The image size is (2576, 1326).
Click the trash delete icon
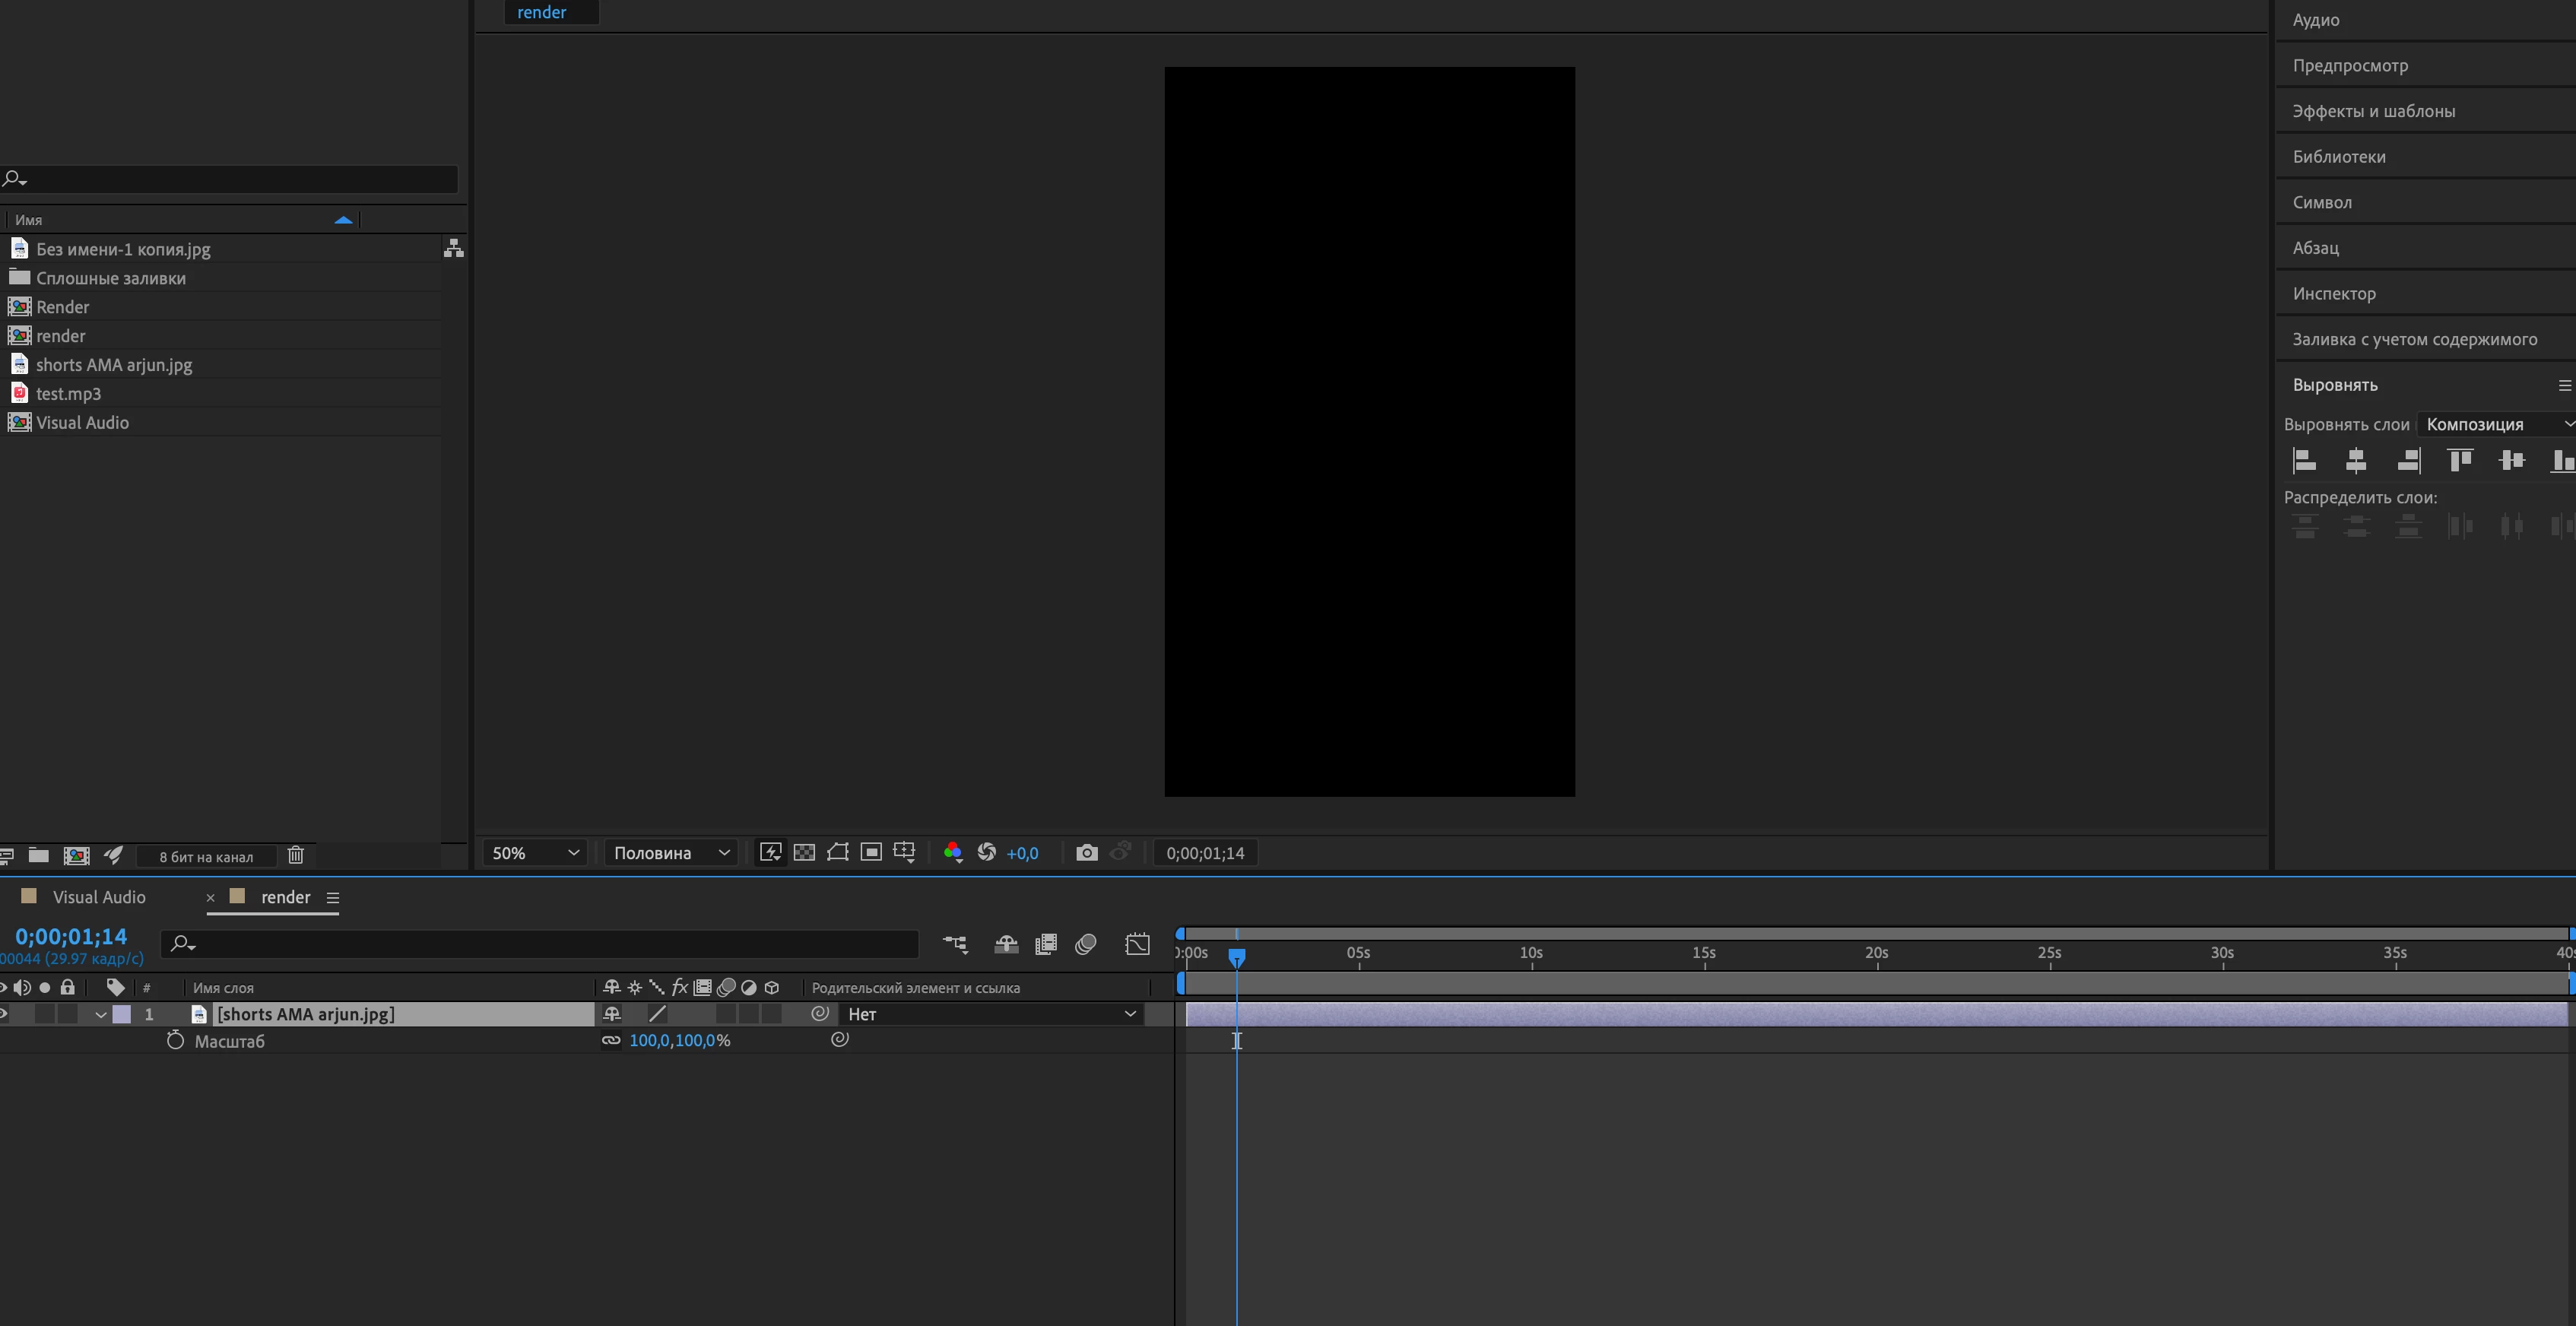pyautogui.click(x=296, y=855)
